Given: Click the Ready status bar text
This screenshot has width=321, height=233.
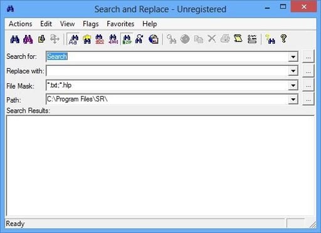Looking at the screenshot, I should pos(15,224).
